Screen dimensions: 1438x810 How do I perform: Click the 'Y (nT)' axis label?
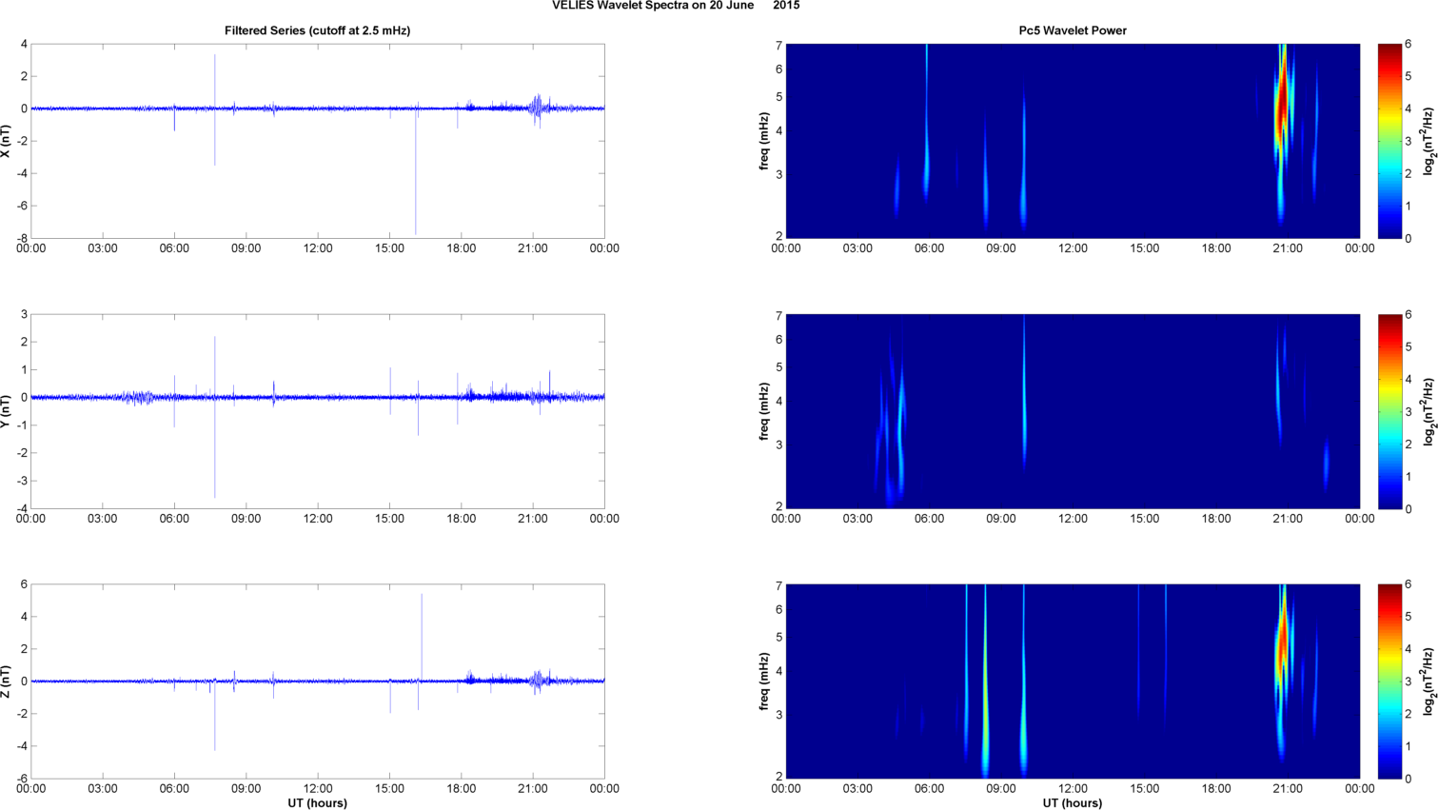7,411
